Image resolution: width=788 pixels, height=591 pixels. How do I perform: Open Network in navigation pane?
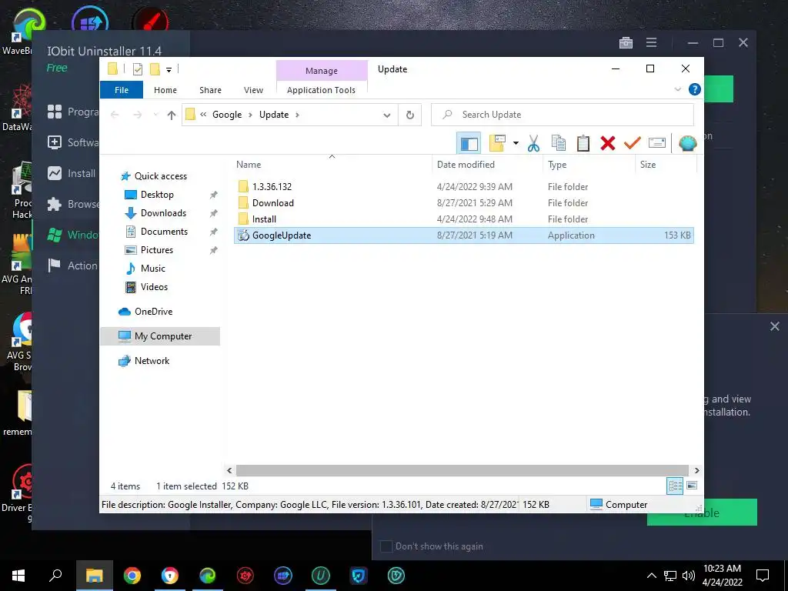pos(152,361)
